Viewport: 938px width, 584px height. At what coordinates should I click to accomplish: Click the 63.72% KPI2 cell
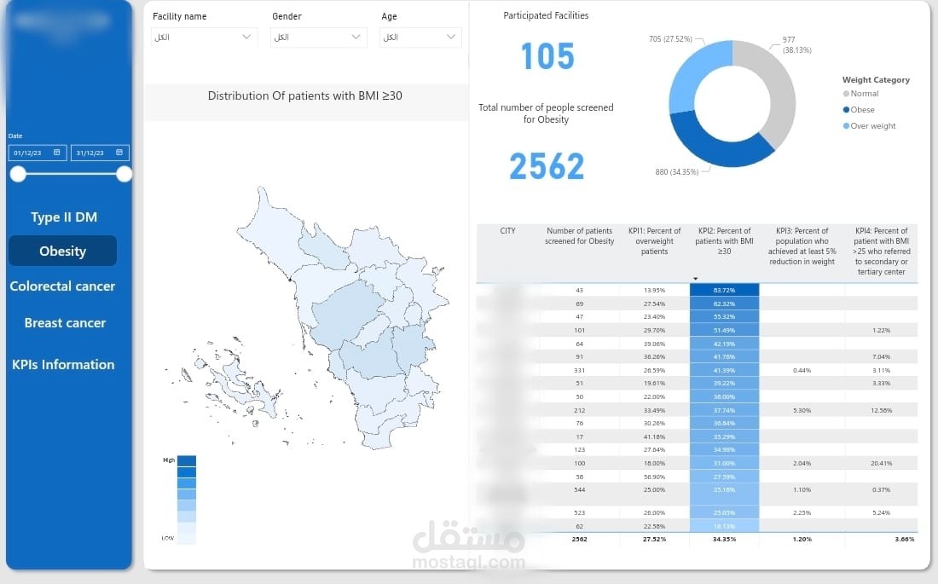[724, 290]
